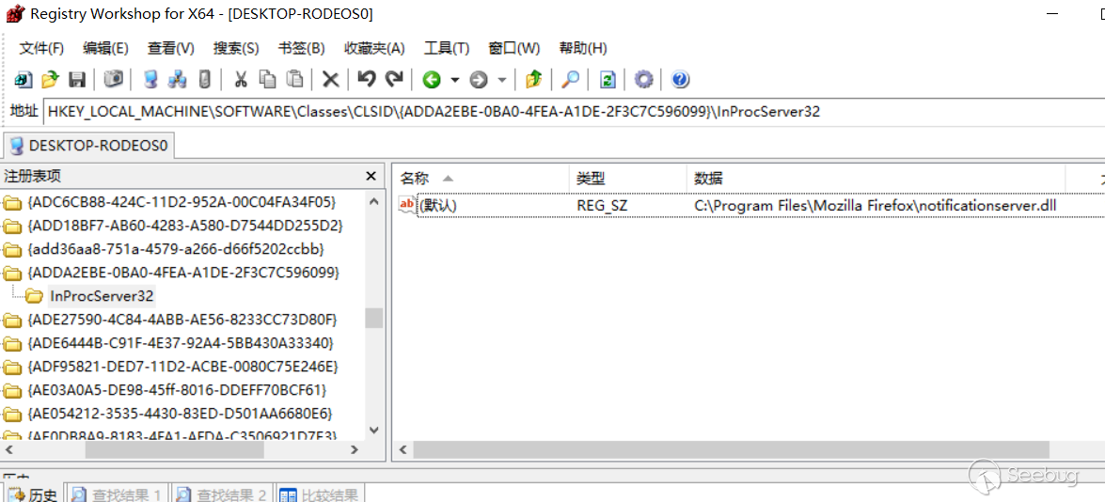Open the 窗口(W) menu
This screenshot has height=502, width=1105.
[x=514, y=49]
